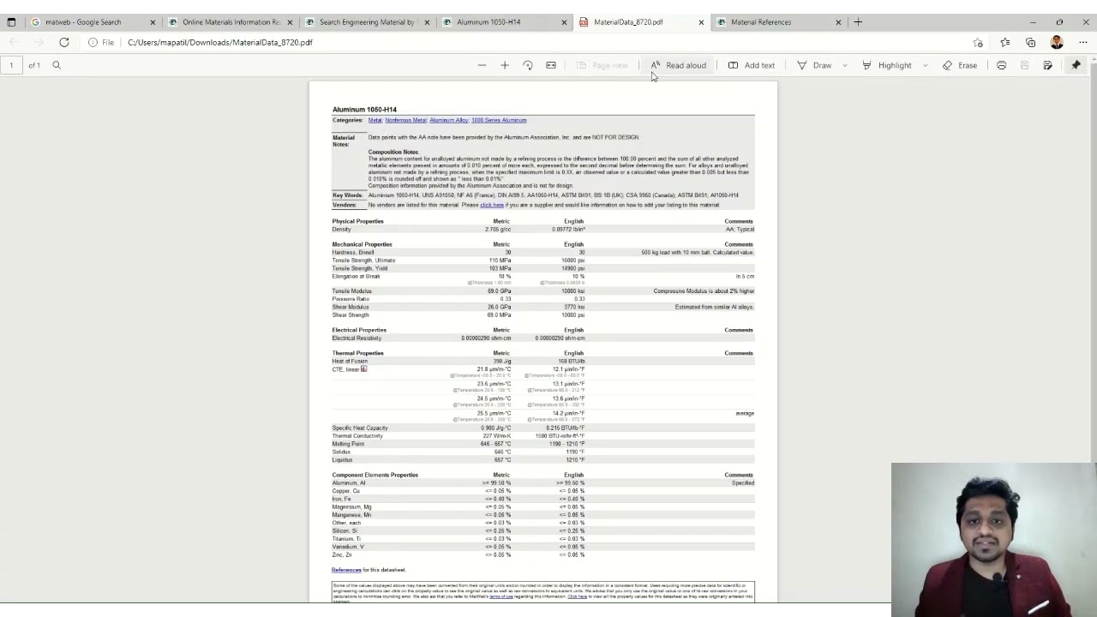Screen dimensions: 1097x617
Task: Open the Favorites list
Action: 1004,42
